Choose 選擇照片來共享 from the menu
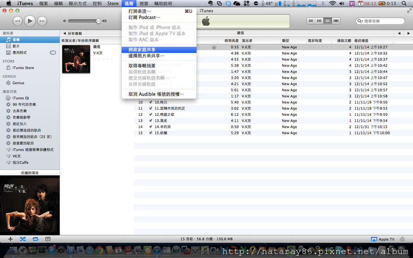Screen dimensions: 413x258 point(159,56)
